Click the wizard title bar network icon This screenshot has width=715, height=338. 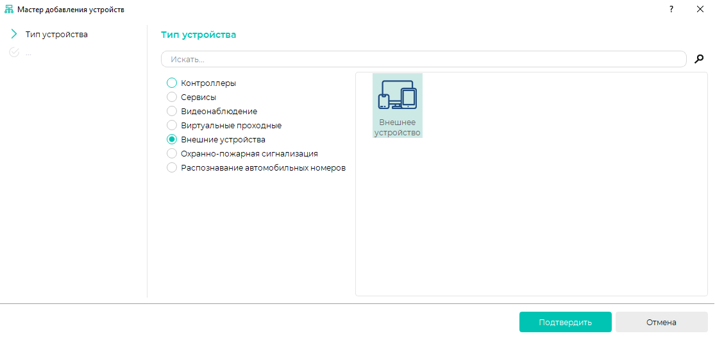tap(9, 10)
